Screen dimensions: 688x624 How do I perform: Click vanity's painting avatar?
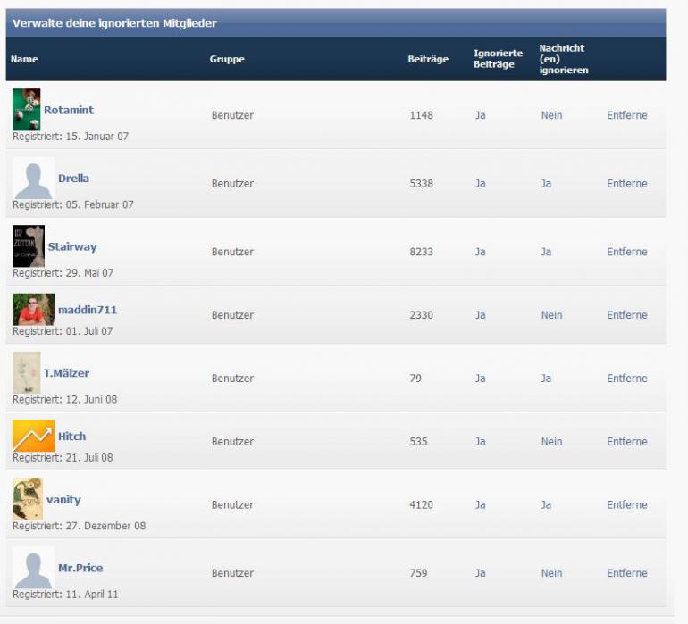(28, 499)
